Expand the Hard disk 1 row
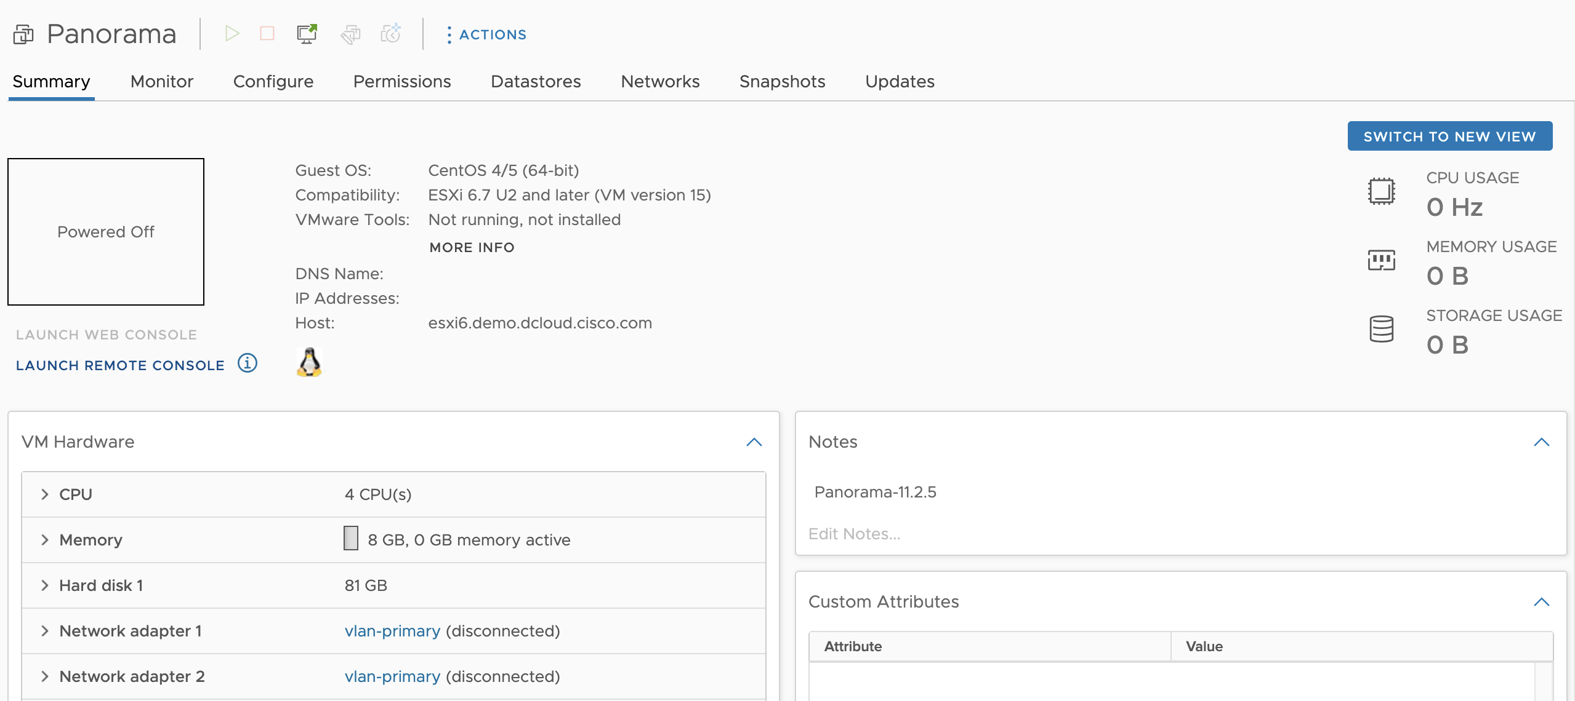The height and width of the screenshot is (701, 1575). (x=45, y=585)
